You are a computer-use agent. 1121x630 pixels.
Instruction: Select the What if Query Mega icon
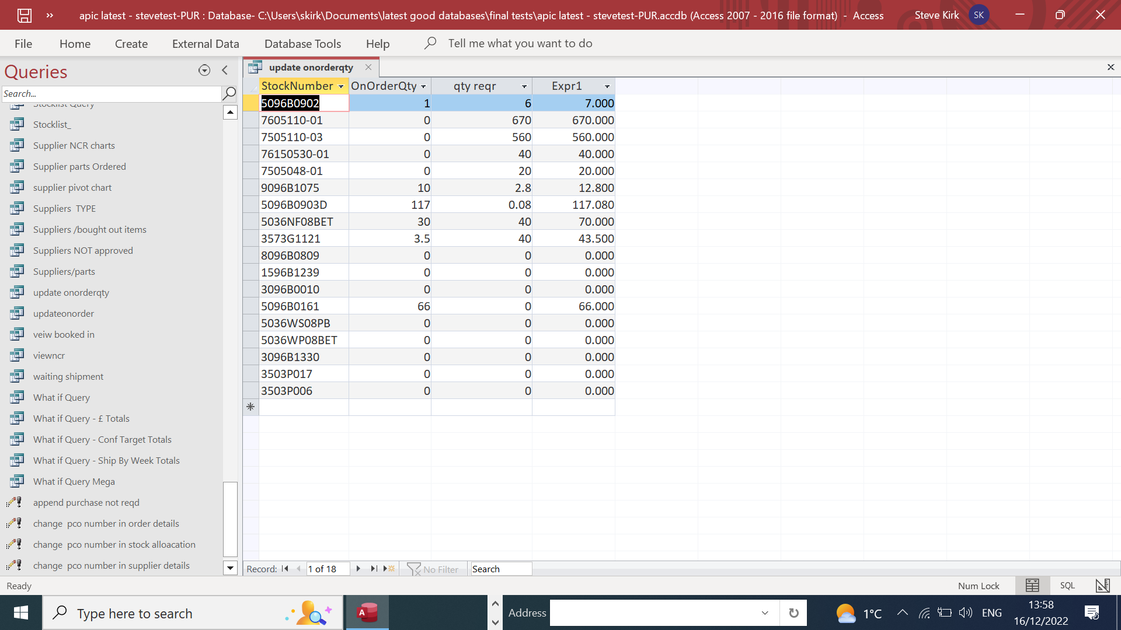pos(17,481)
